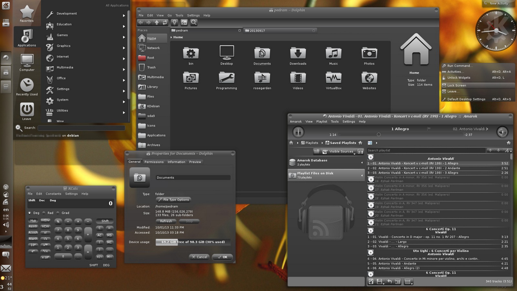Click the launcher Search input field
This screenshot has height=291, width=517.
pyautogui.click(x=81, y=128)
